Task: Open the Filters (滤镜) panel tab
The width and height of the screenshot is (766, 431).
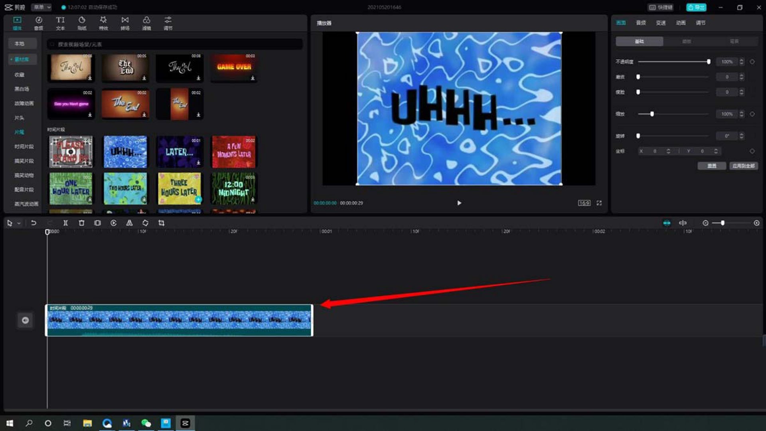Action: pos(146,23)
